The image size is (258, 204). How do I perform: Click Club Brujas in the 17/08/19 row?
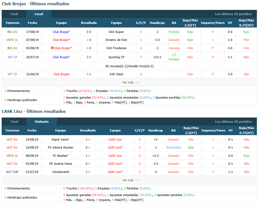[61, 32]
